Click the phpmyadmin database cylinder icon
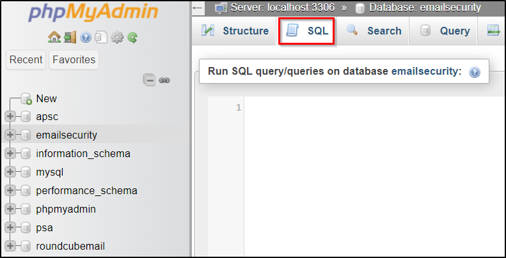This screenshot has width=506, height=258. pyautogui.click(x=26, y=209)
